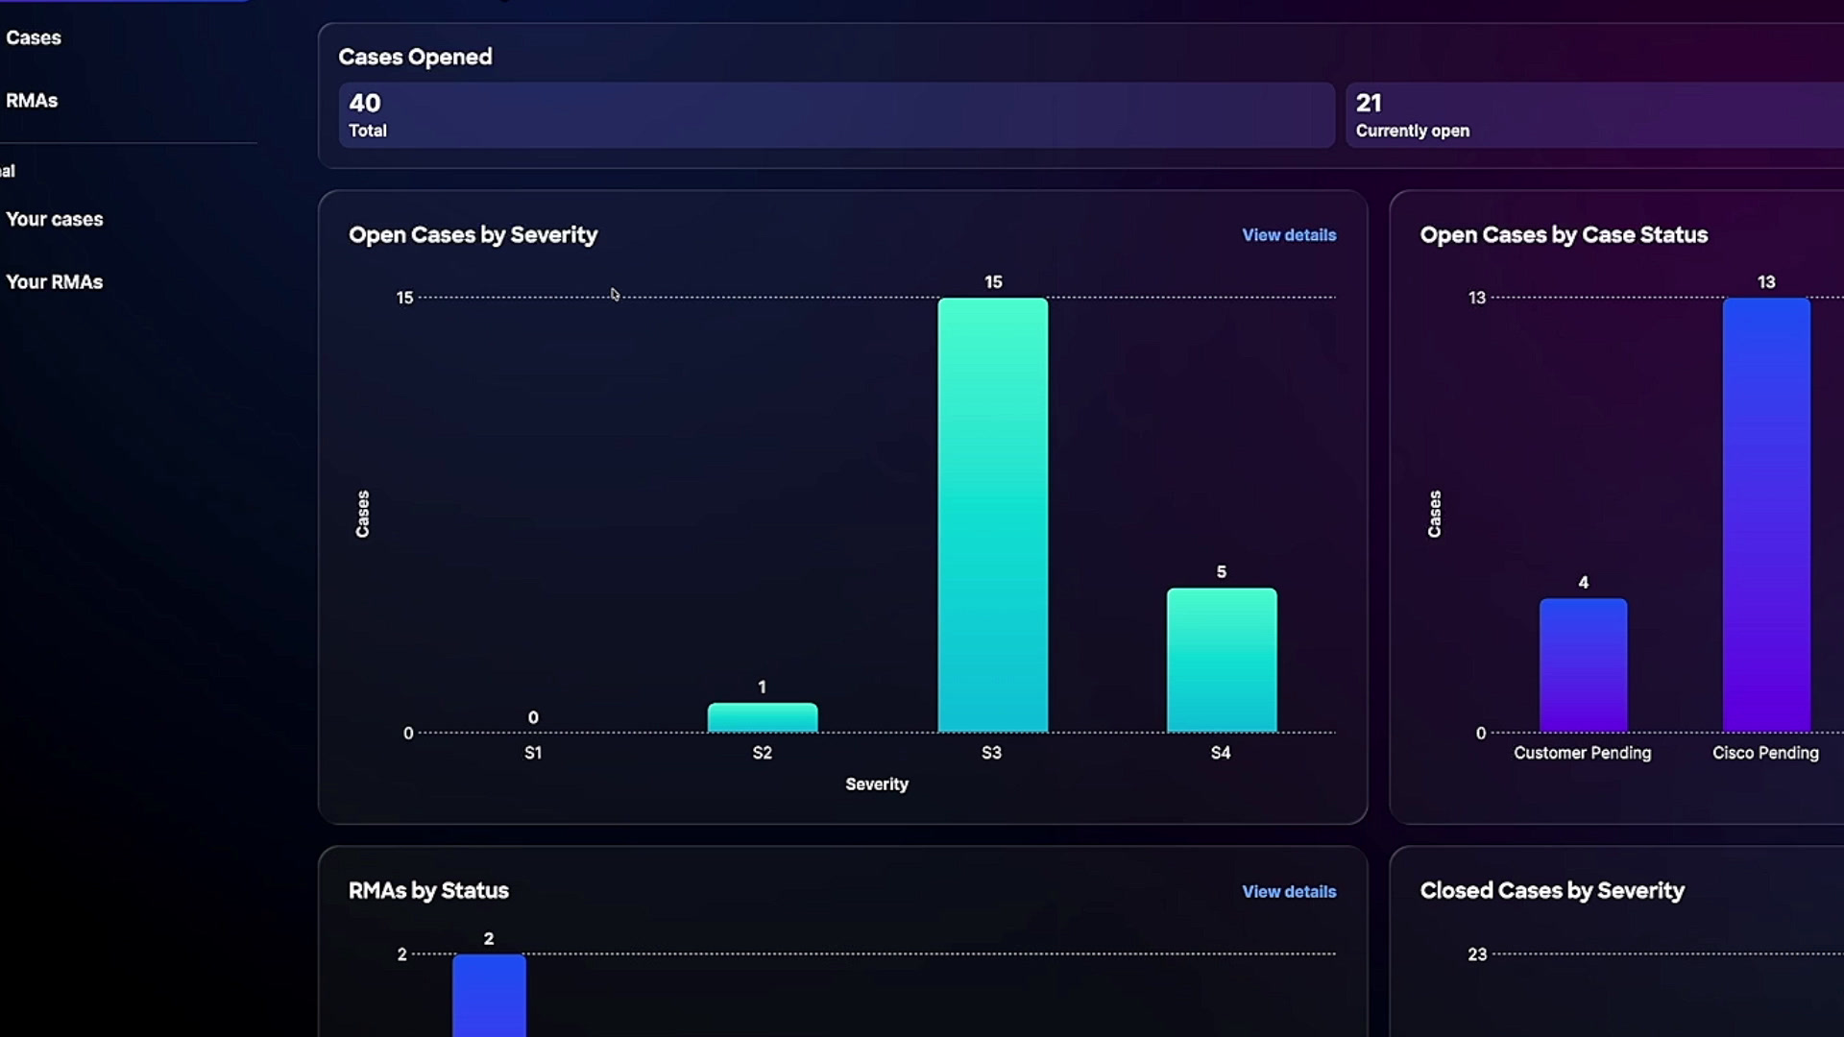This screenshot has width=1844, height=1037.
Task: View details for Open Cases by Severity
Action: point(1289,235)
